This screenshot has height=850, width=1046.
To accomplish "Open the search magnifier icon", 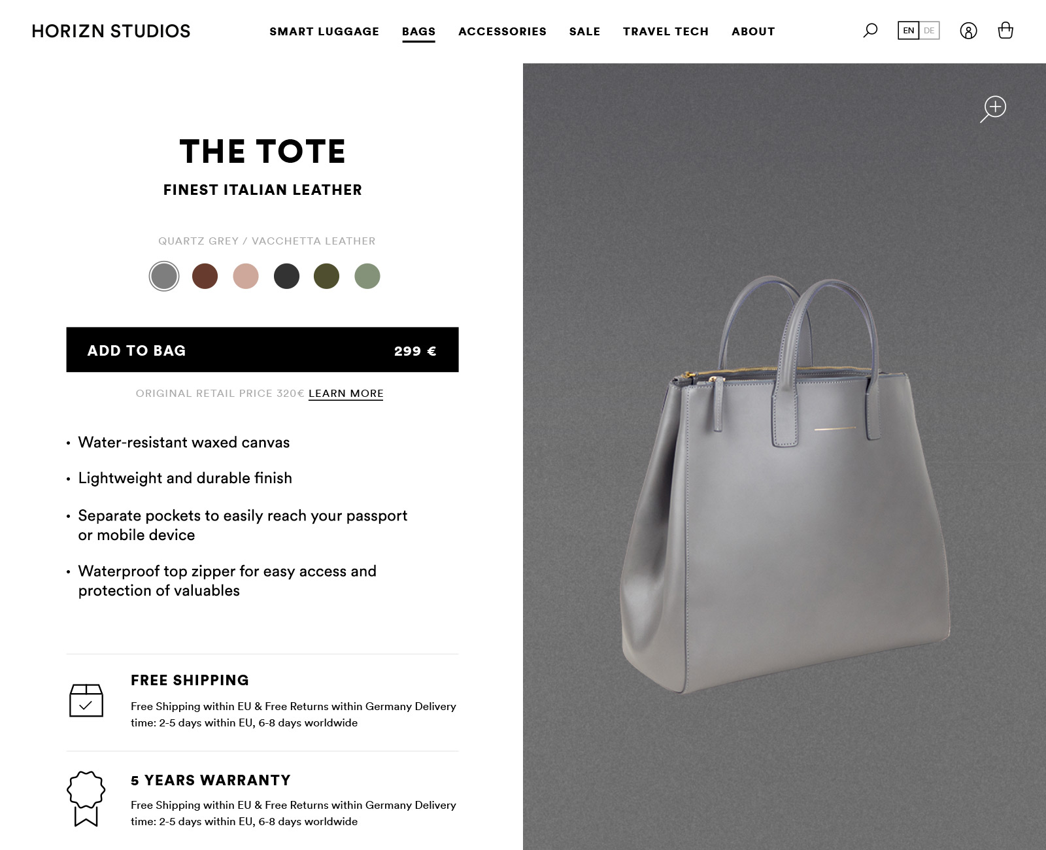I will (x=870, y=31).
